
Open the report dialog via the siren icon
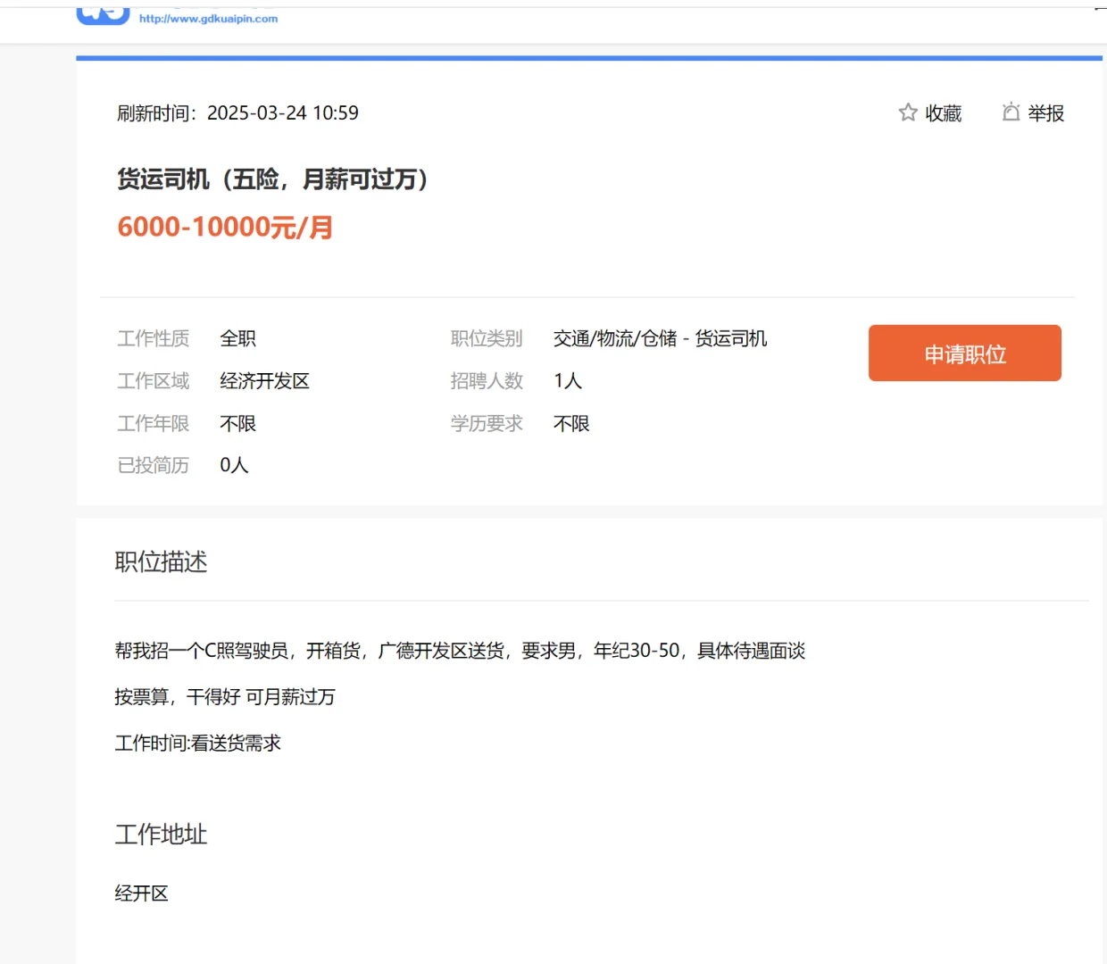click(1011, 112)
